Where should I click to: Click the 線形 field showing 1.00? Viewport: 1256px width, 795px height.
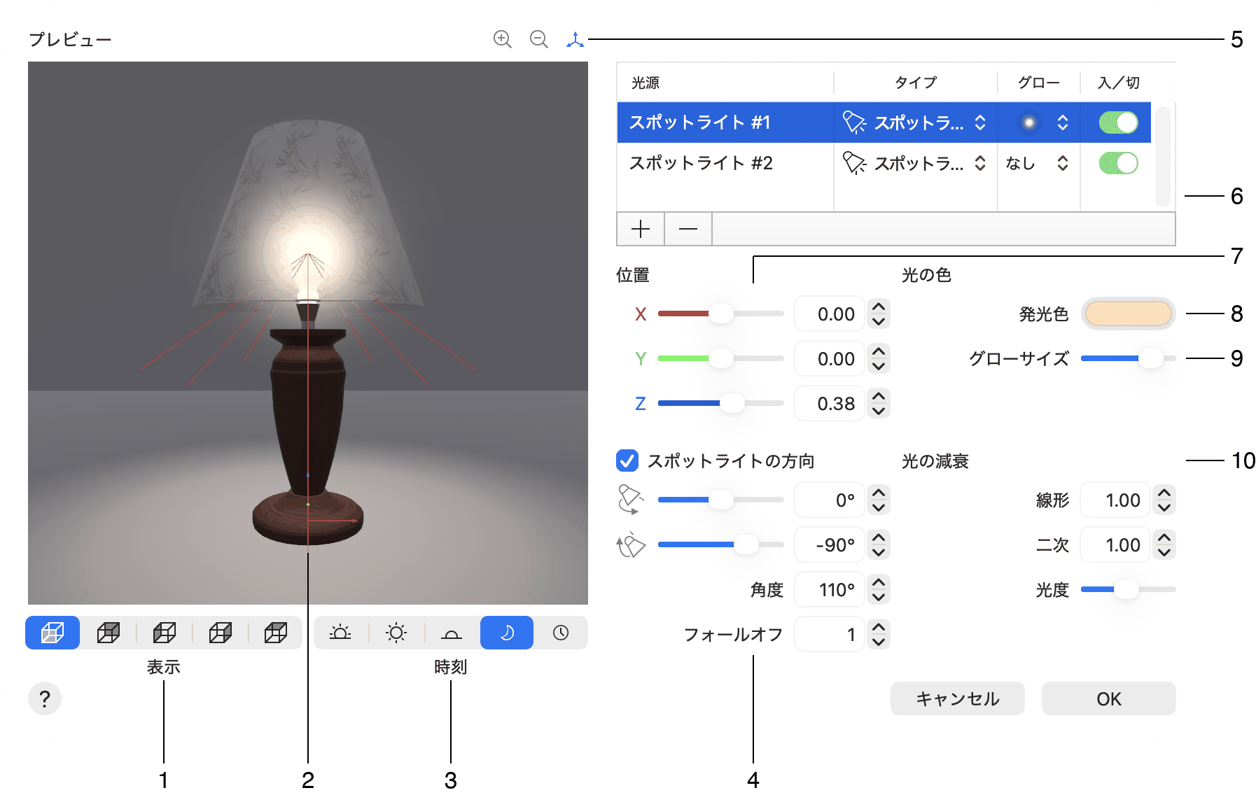tap(1115, 500)
